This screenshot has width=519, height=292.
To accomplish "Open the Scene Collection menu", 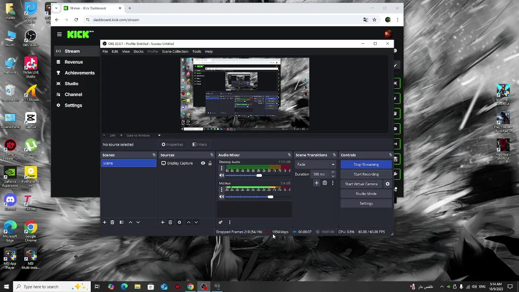I will (175, 52).
